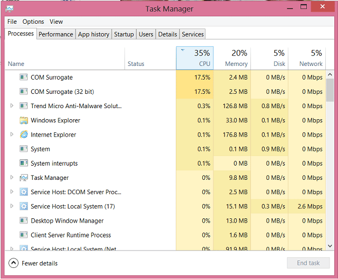Maximize the Task Manager window

(304, 7)
